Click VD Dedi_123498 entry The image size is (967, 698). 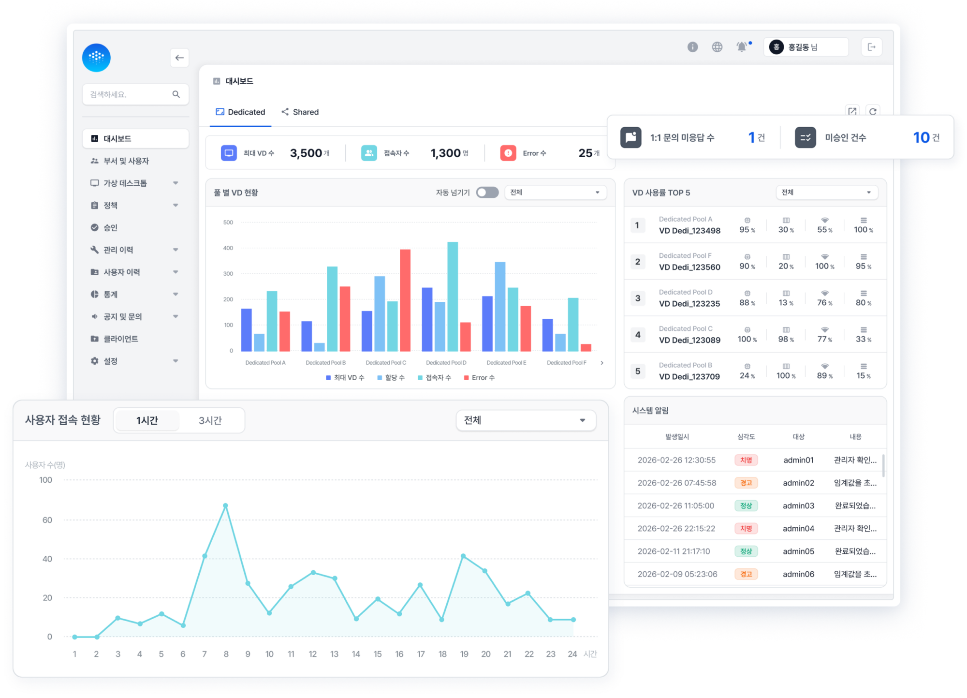coord(689,231)
